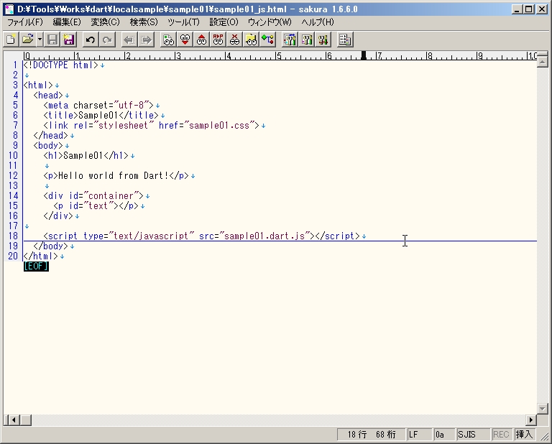Run outline analysis icon
This screenshot has height=444, width=552.
coord(267,40)
